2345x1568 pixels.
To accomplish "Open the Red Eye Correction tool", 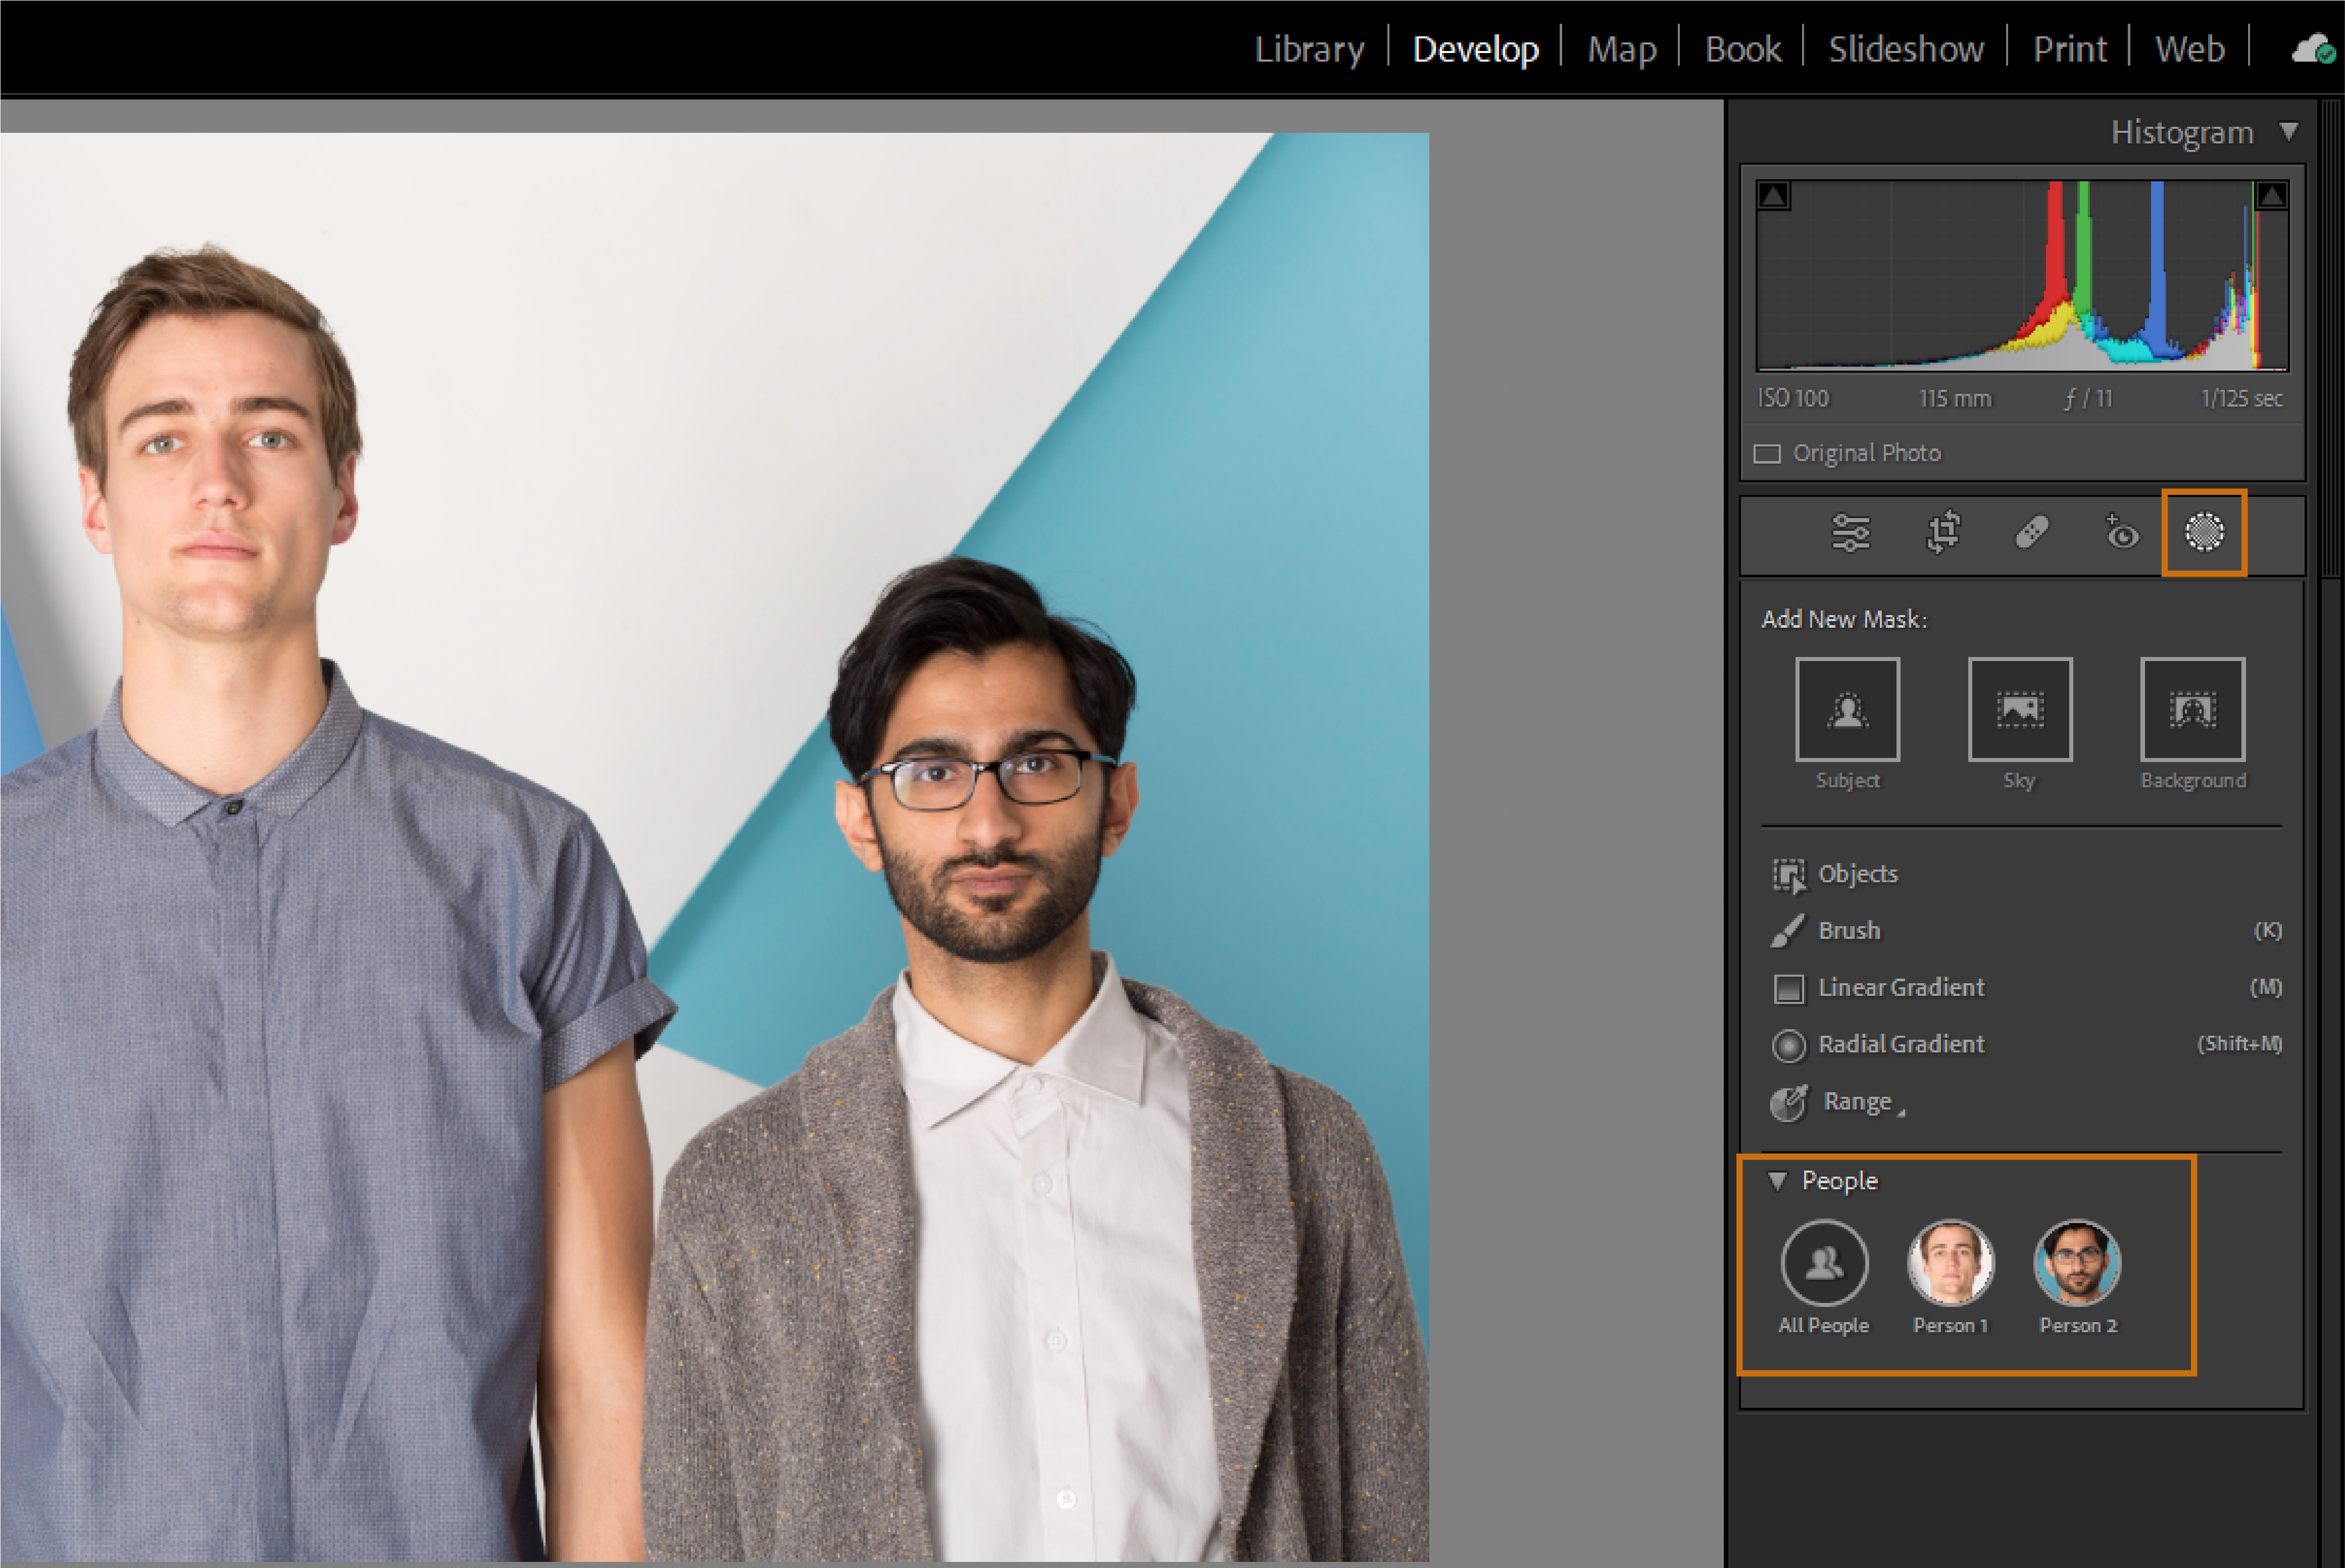I will pos(2122,534).
